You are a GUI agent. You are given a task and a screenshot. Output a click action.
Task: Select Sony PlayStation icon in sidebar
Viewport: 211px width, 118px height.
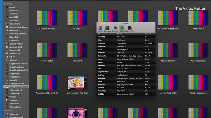click(x=7, y=84)
